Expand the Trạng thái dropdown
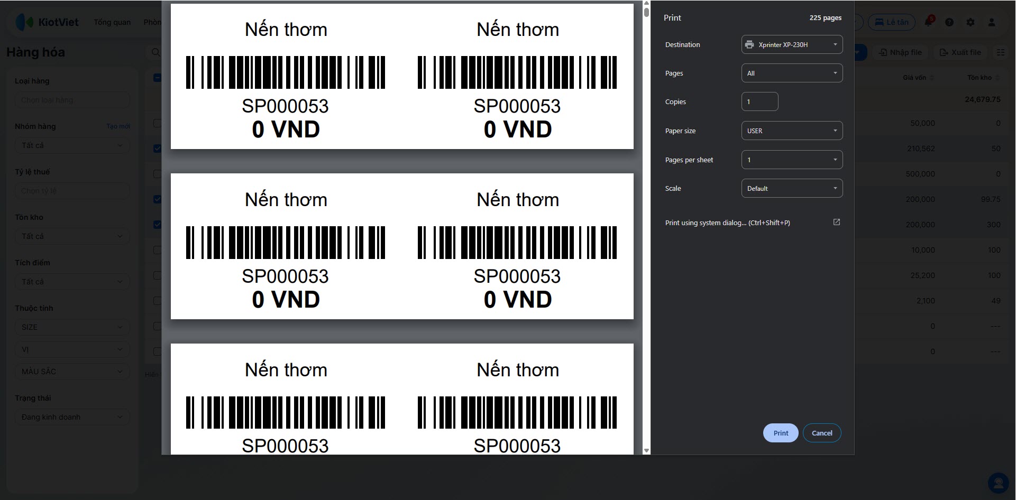Screen dimensions: 1016x500 tap(72, 417)
